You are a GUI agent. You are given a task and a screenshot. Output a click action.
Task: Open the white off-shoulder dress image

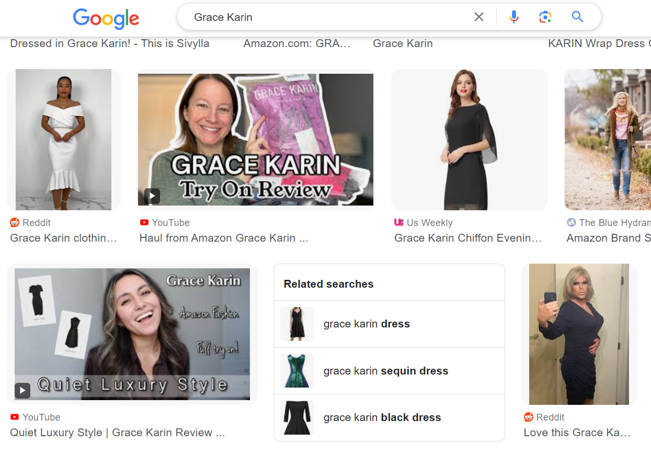click(63, 140)
